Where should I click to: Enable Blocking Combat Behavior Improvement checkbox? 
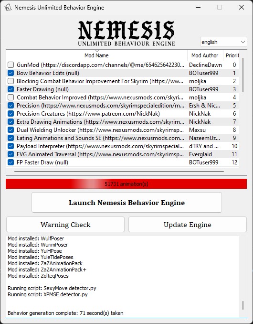11,81
